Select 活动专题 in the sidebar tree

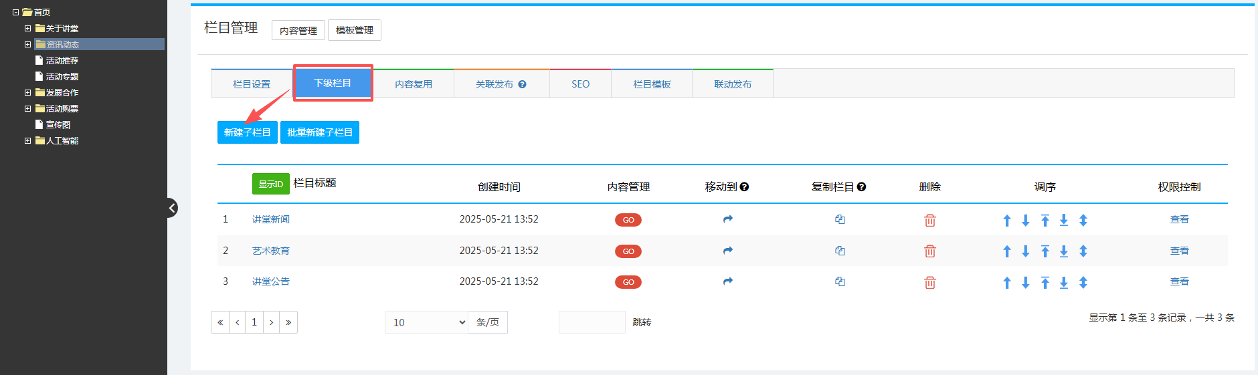tap(62, 77)
